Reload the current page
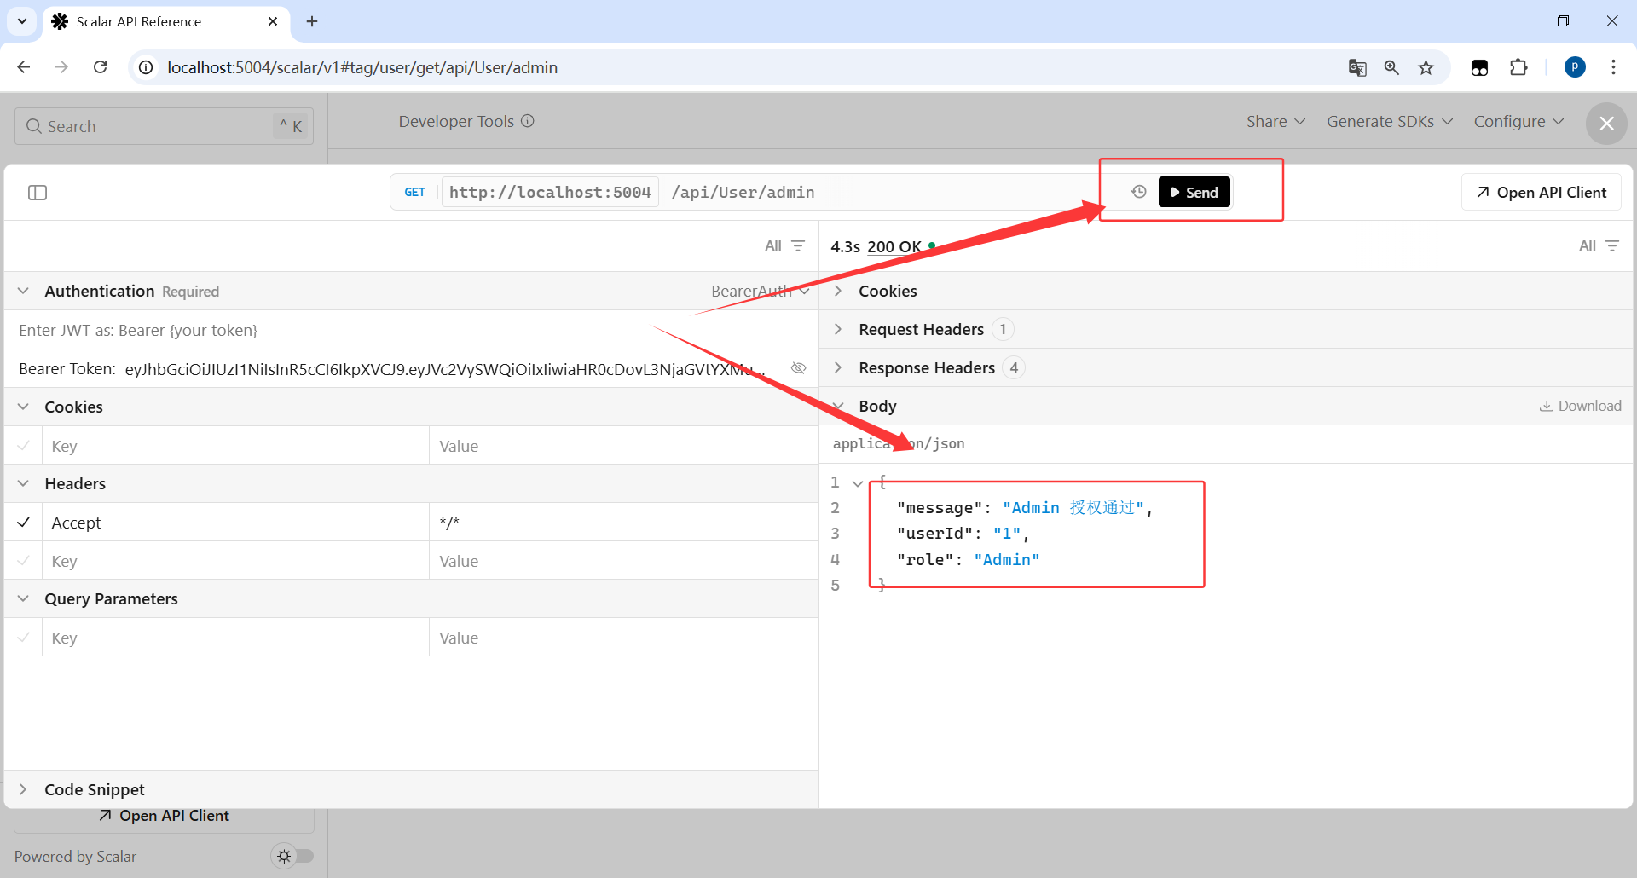 (101, 67)
